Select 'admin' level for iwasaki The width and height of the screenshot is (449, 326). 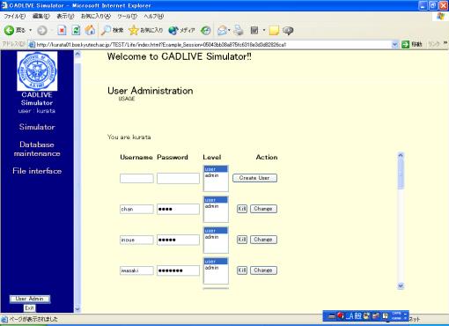click(x=216, y=268)
